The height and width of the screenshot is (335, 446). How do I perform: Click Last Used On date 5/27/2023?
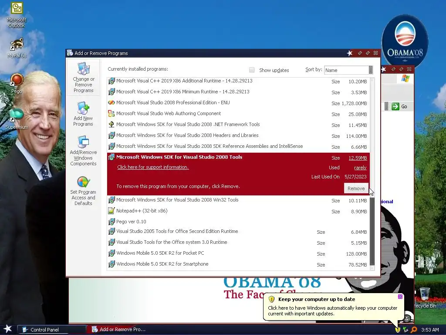coord(355,177)
